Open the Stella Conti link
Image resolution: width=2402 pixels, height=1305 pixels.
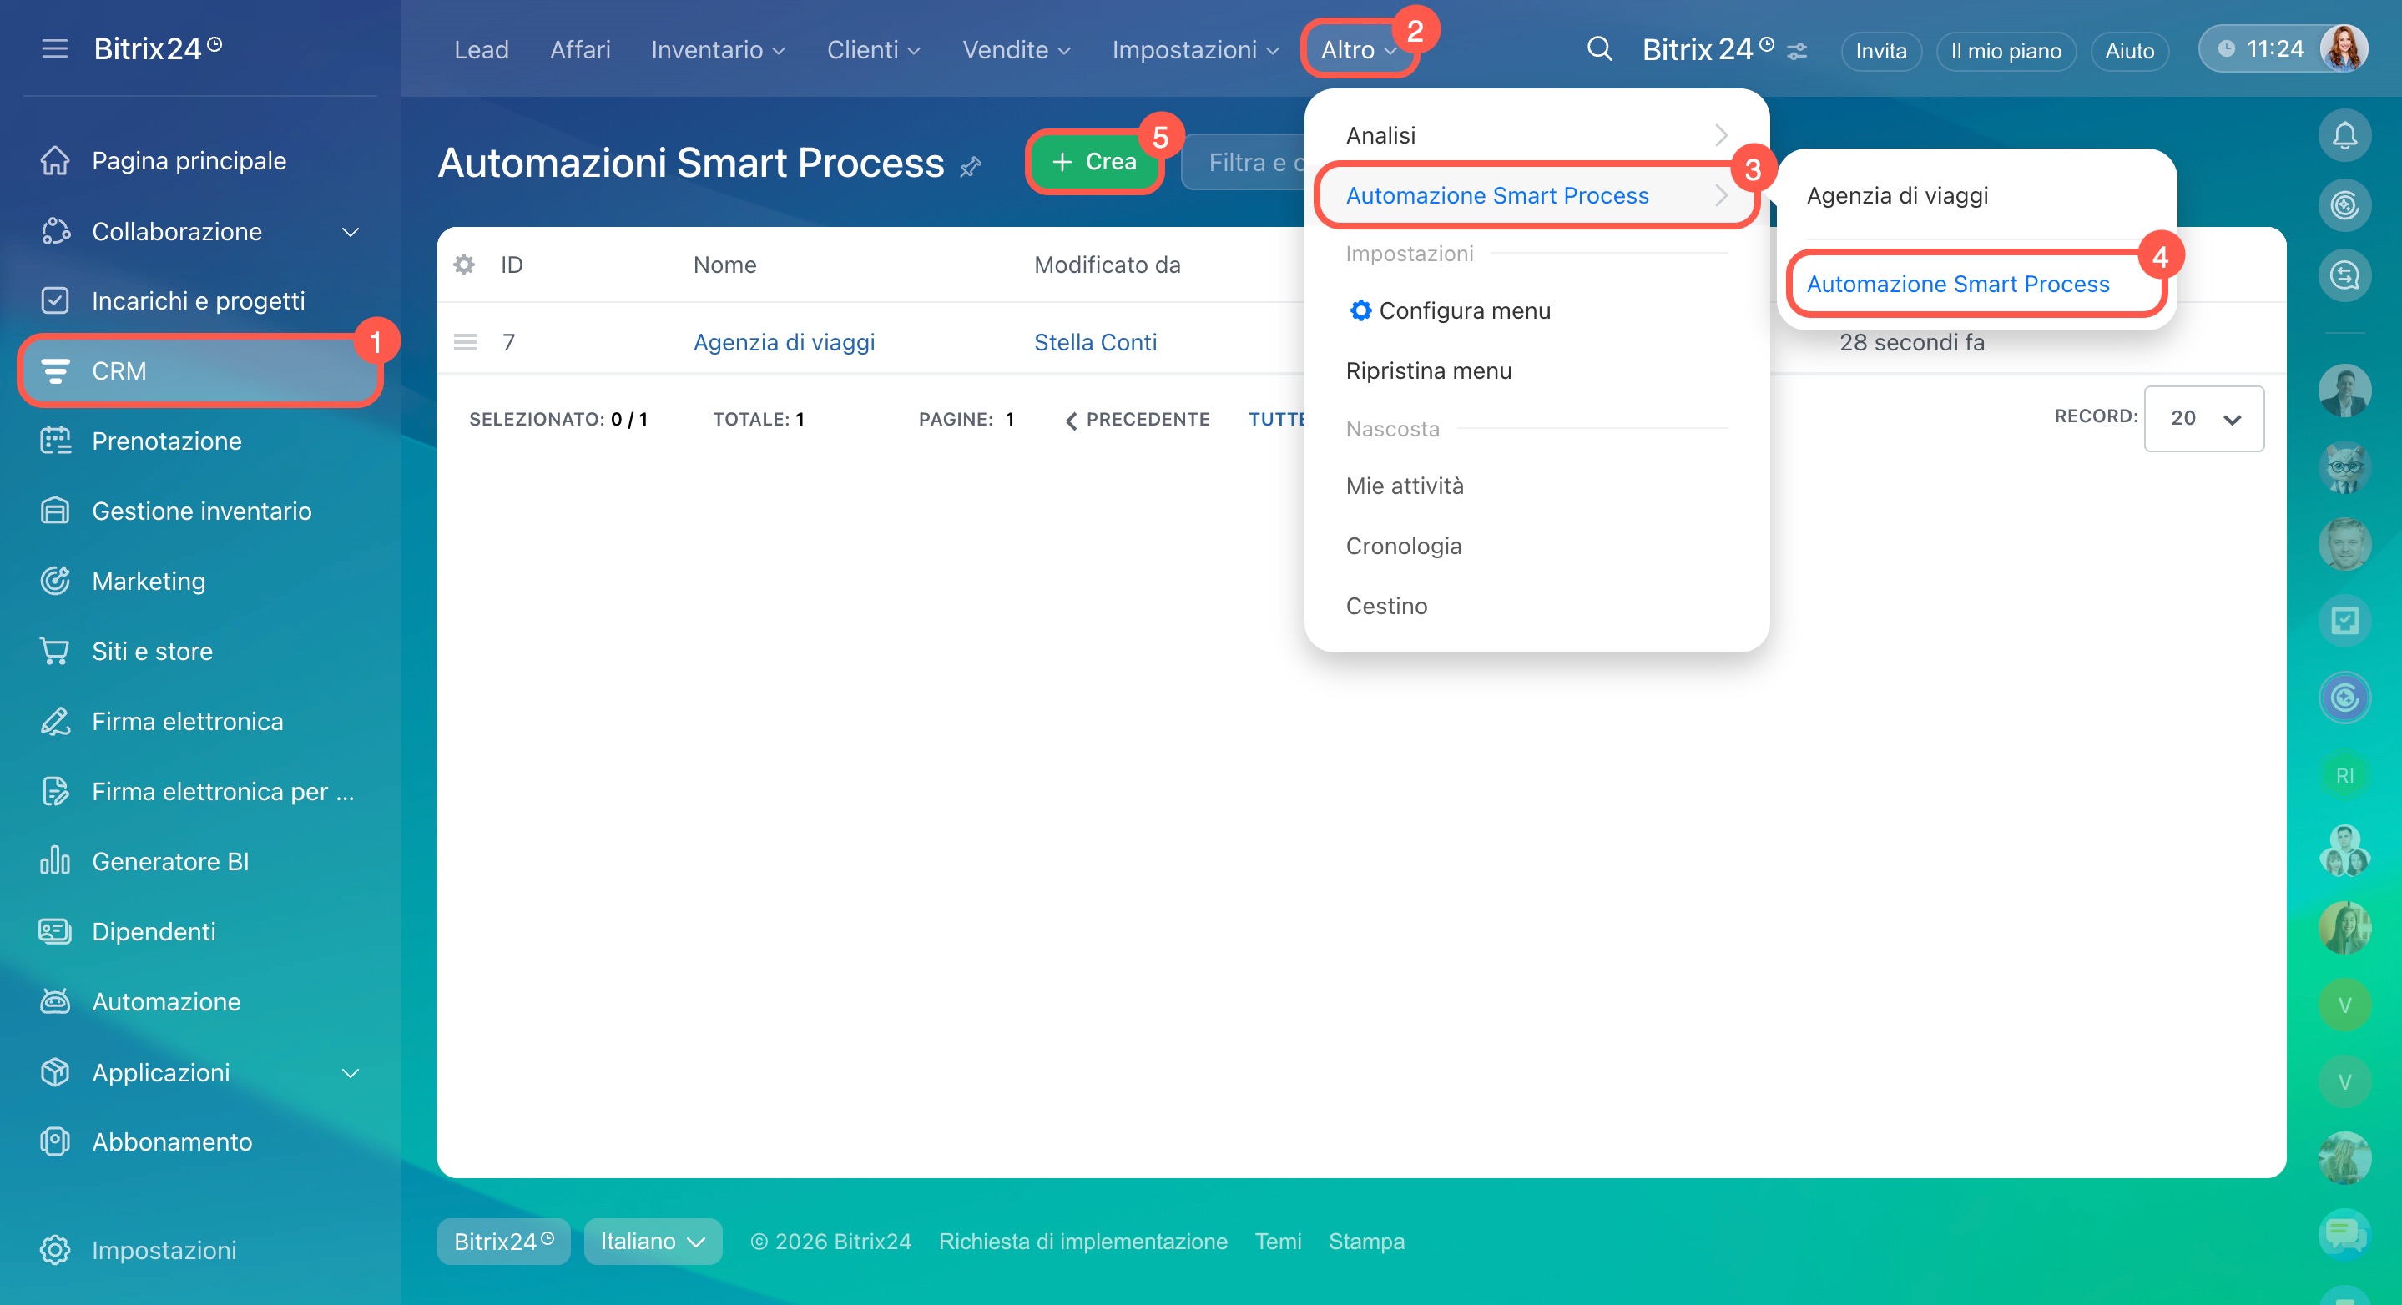pos(1095,342)
